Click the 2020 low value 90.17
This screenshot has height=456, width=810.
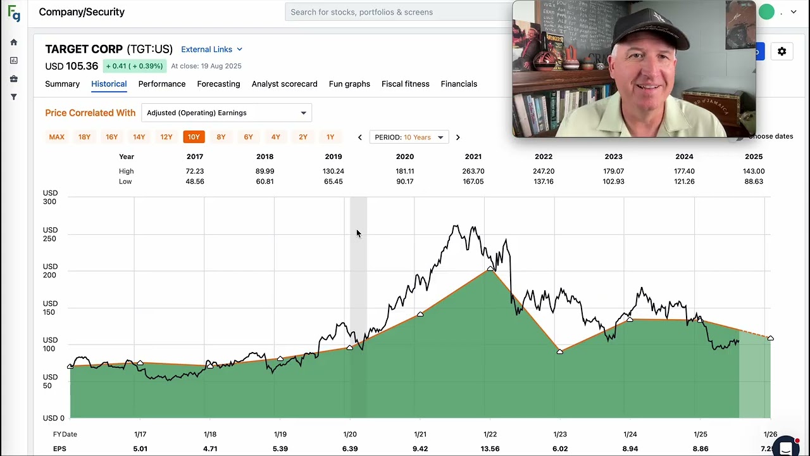[405, 182]
